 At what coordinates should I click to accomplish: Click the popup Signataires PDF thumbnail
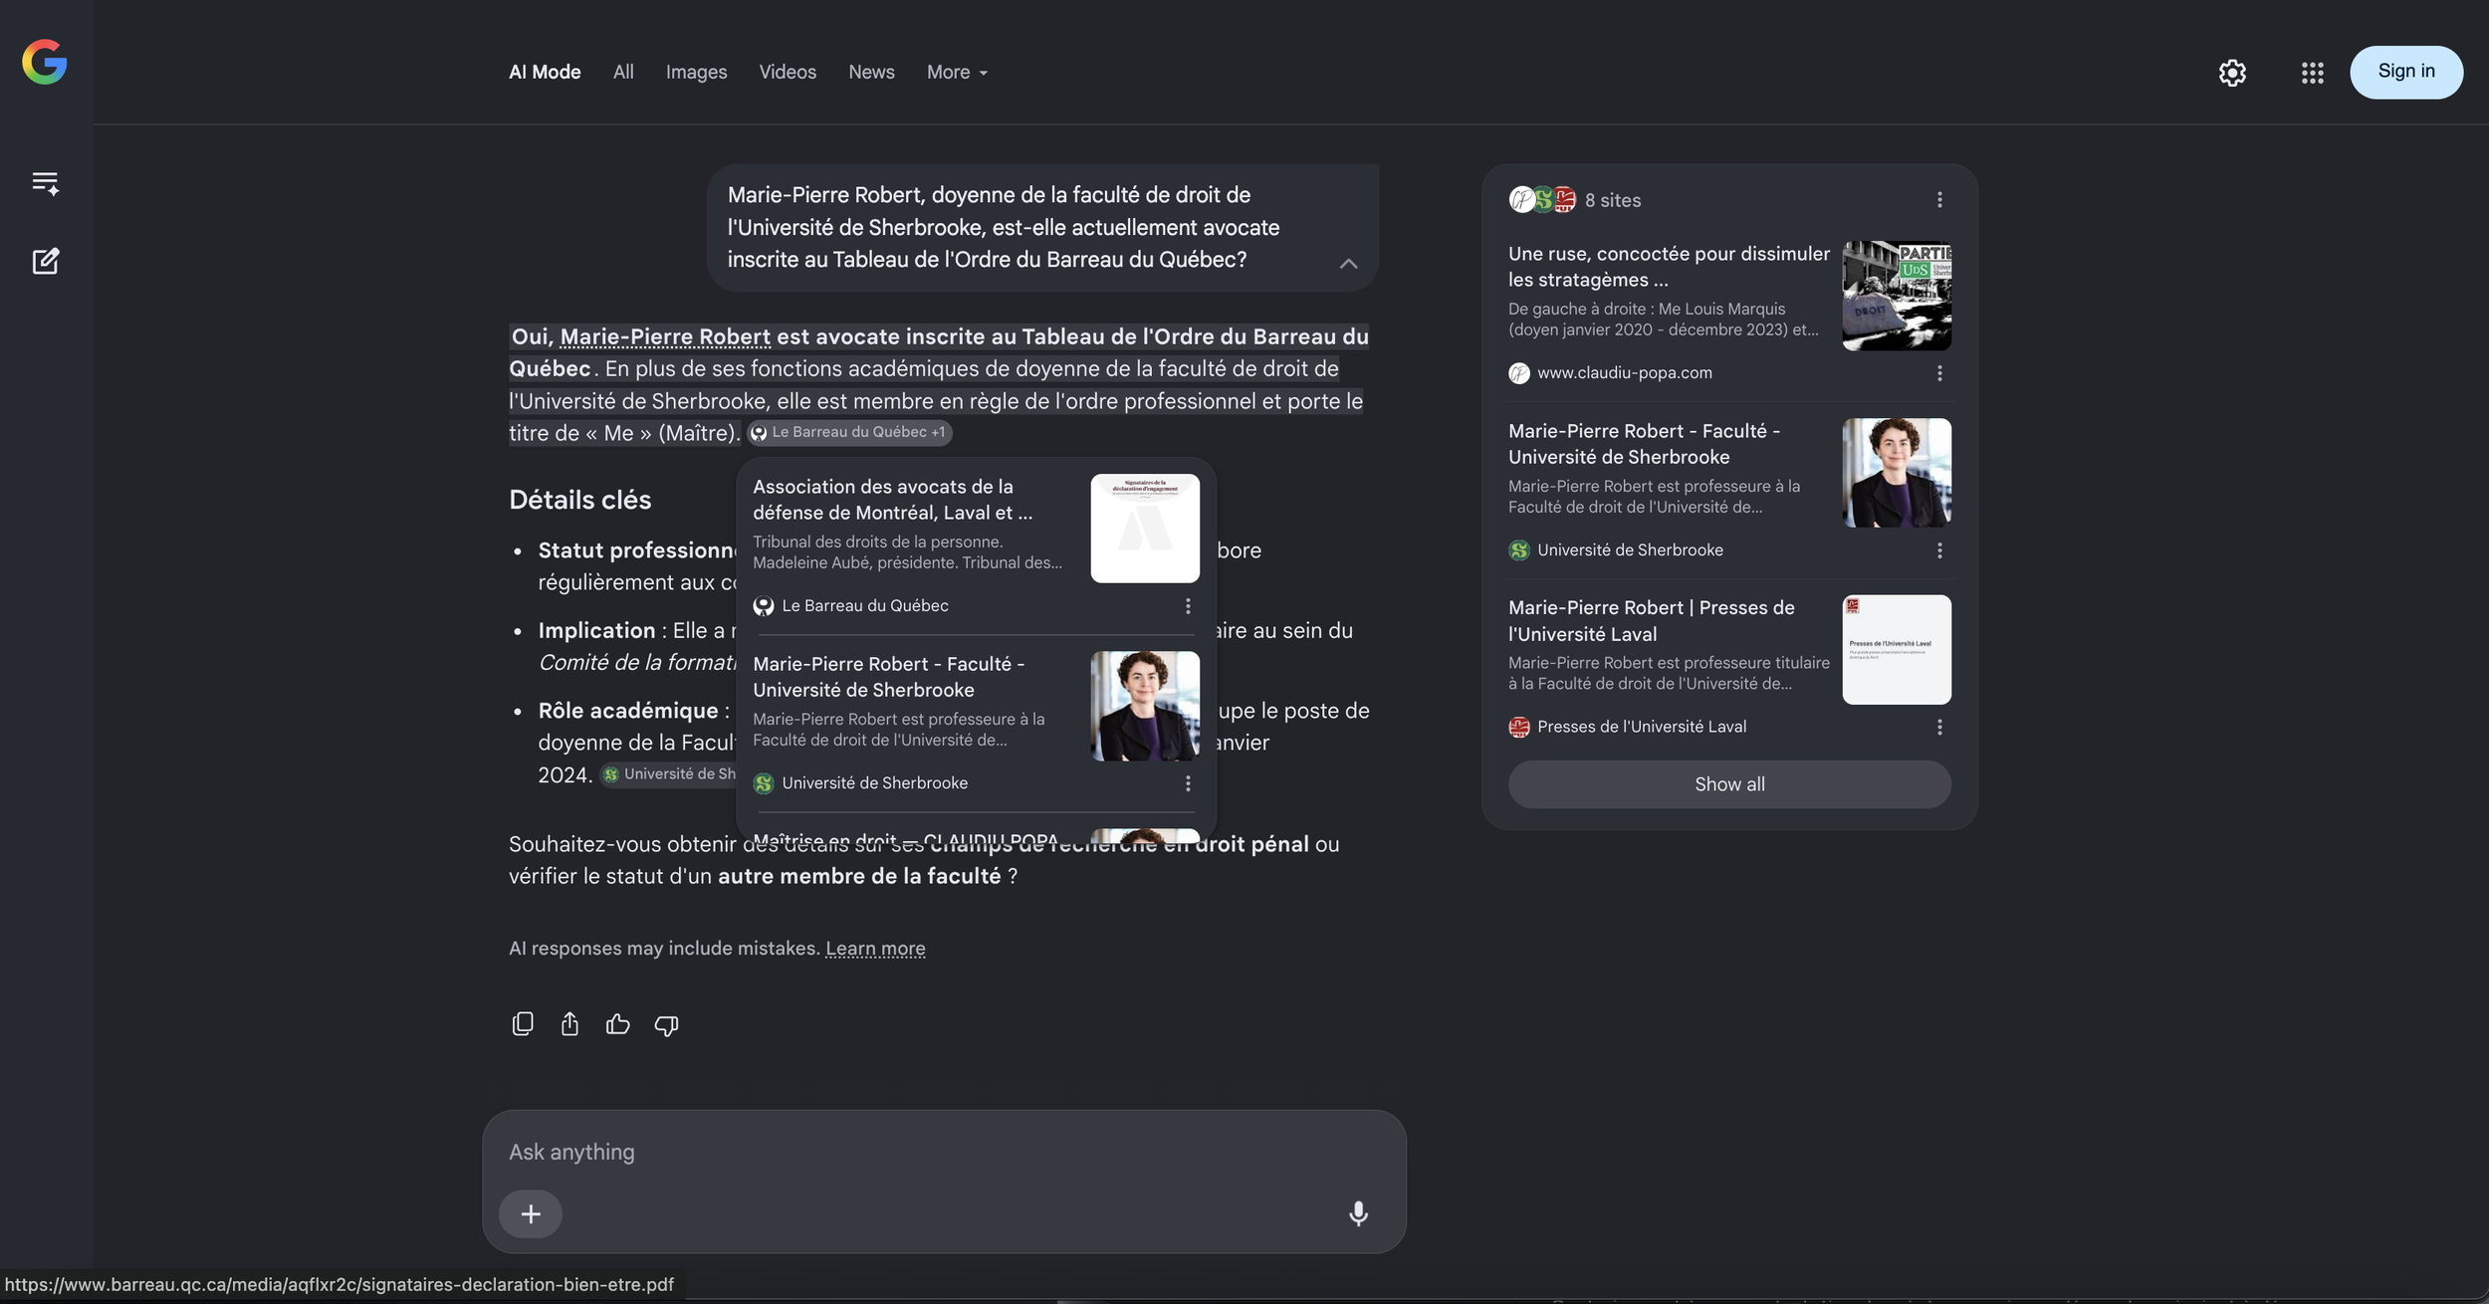click(x=1145, y=529)
